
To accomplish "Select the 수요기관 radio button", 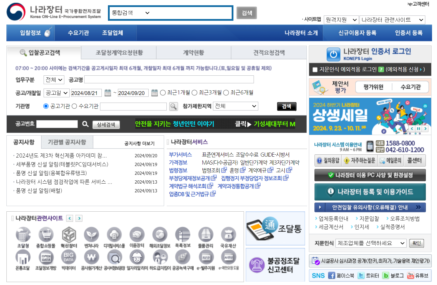I will [74, 106].
